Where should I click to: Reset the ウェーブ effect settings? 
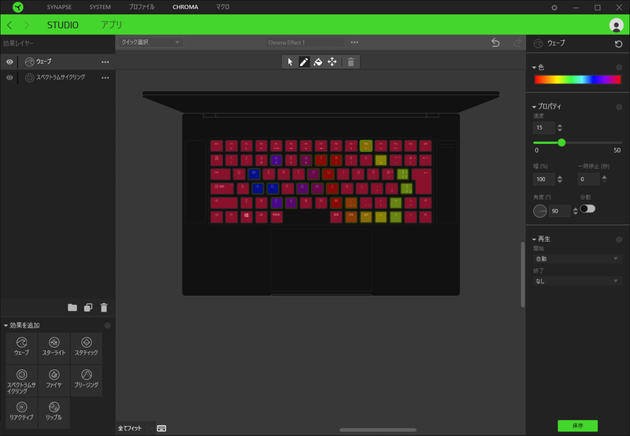(x=618, y=44)
